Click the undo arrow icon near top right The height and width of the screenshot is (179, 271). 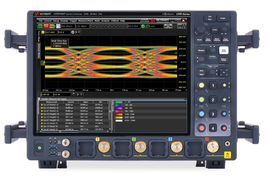(166, 26)
